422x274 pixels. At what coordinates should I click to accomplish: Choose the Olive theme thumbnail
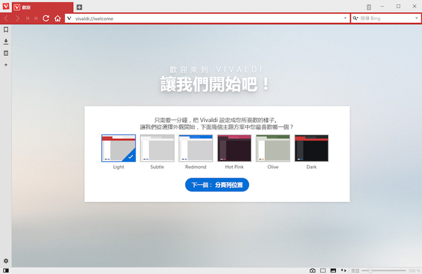[x=273, y=148]
